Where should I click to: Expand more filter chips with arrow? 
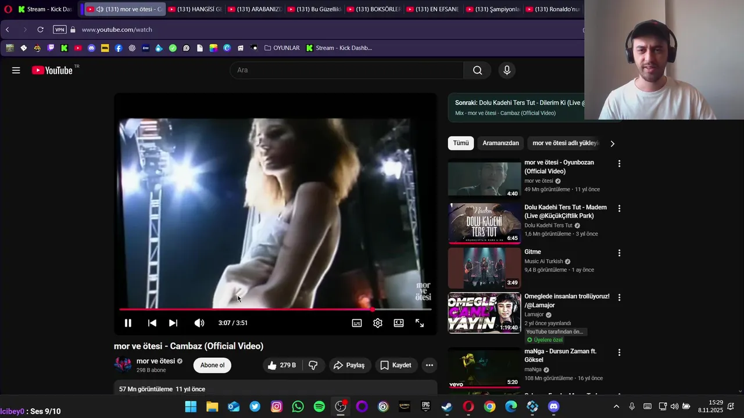tap(612, 143)
